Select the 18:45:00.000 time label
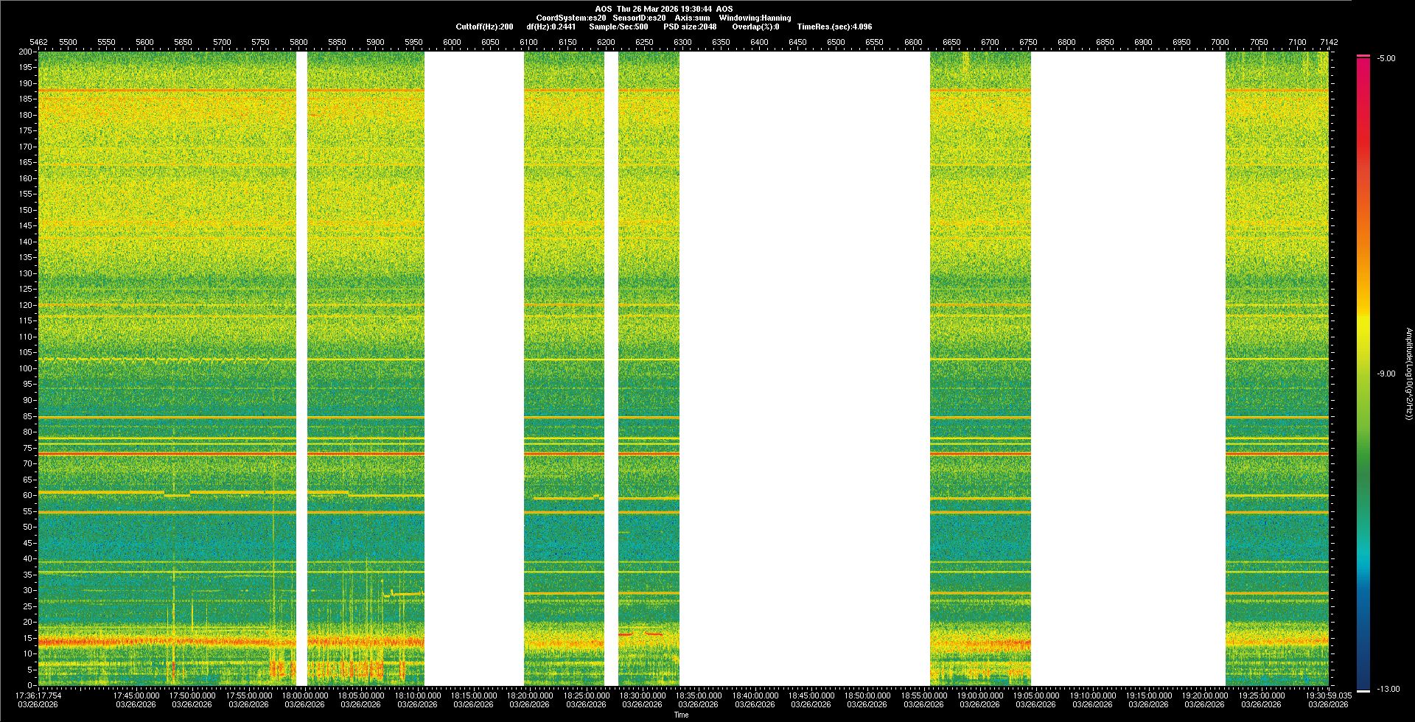This screenshot has width=1415, height=722. point(811,695)
